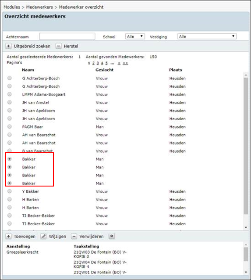Screen dimensions: 251x280
Task: Click the Plaats column header
Action: [176, 70]
